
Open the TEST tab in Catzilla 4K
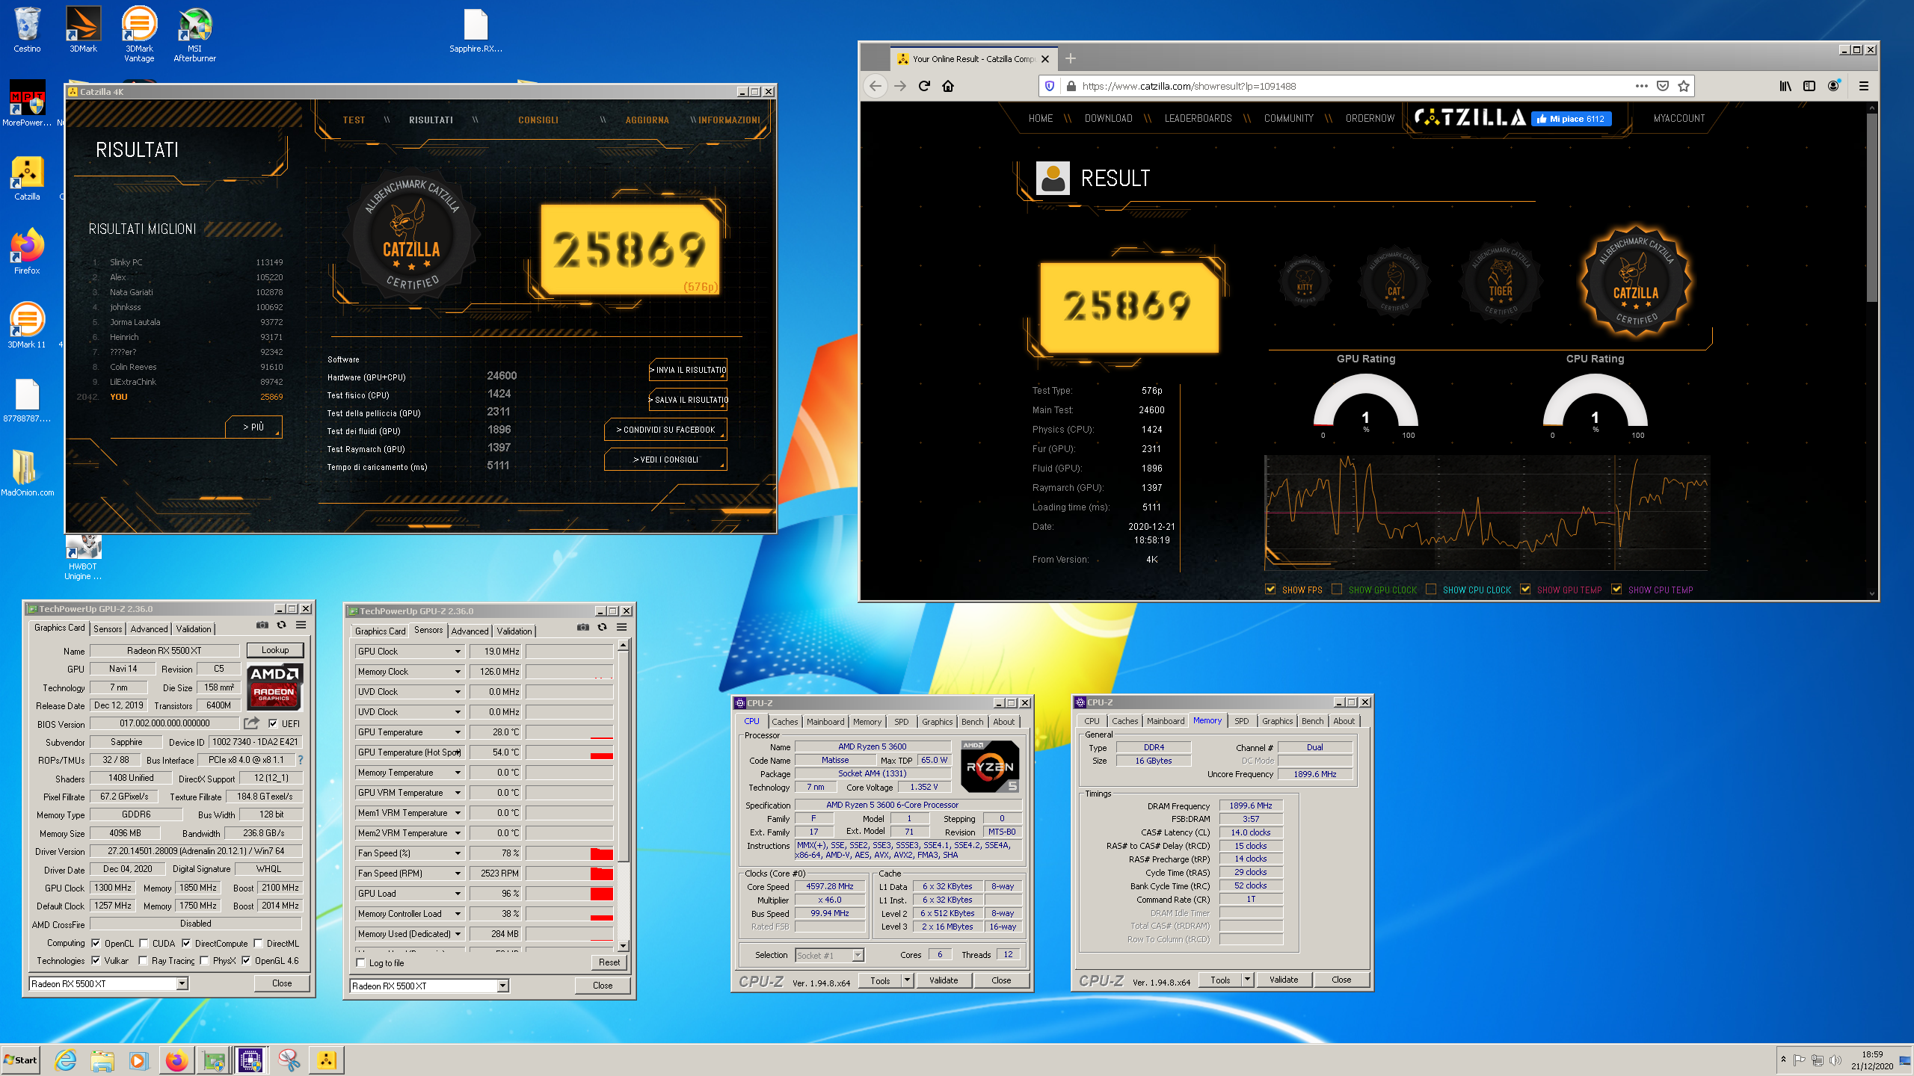pyautogui.click(x=354, y=120)
